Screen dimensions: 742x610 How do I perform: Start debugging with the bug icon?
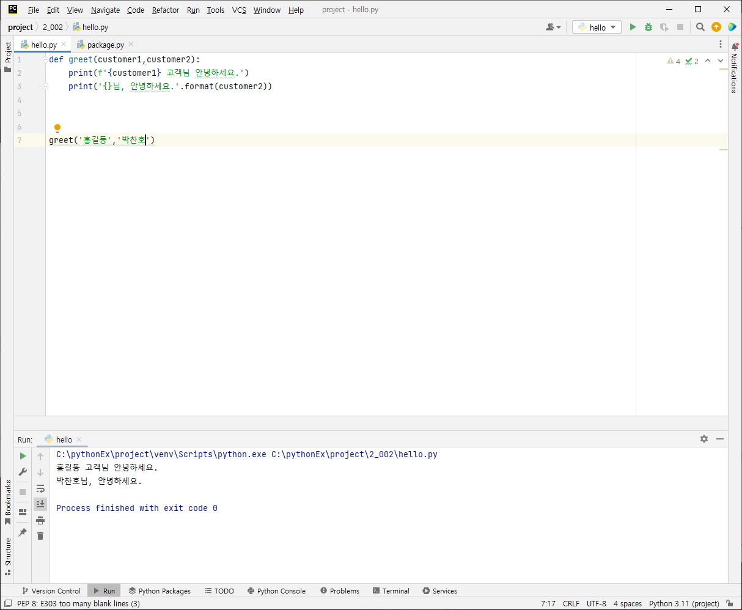pyautogui.click(x=648, y=27)
